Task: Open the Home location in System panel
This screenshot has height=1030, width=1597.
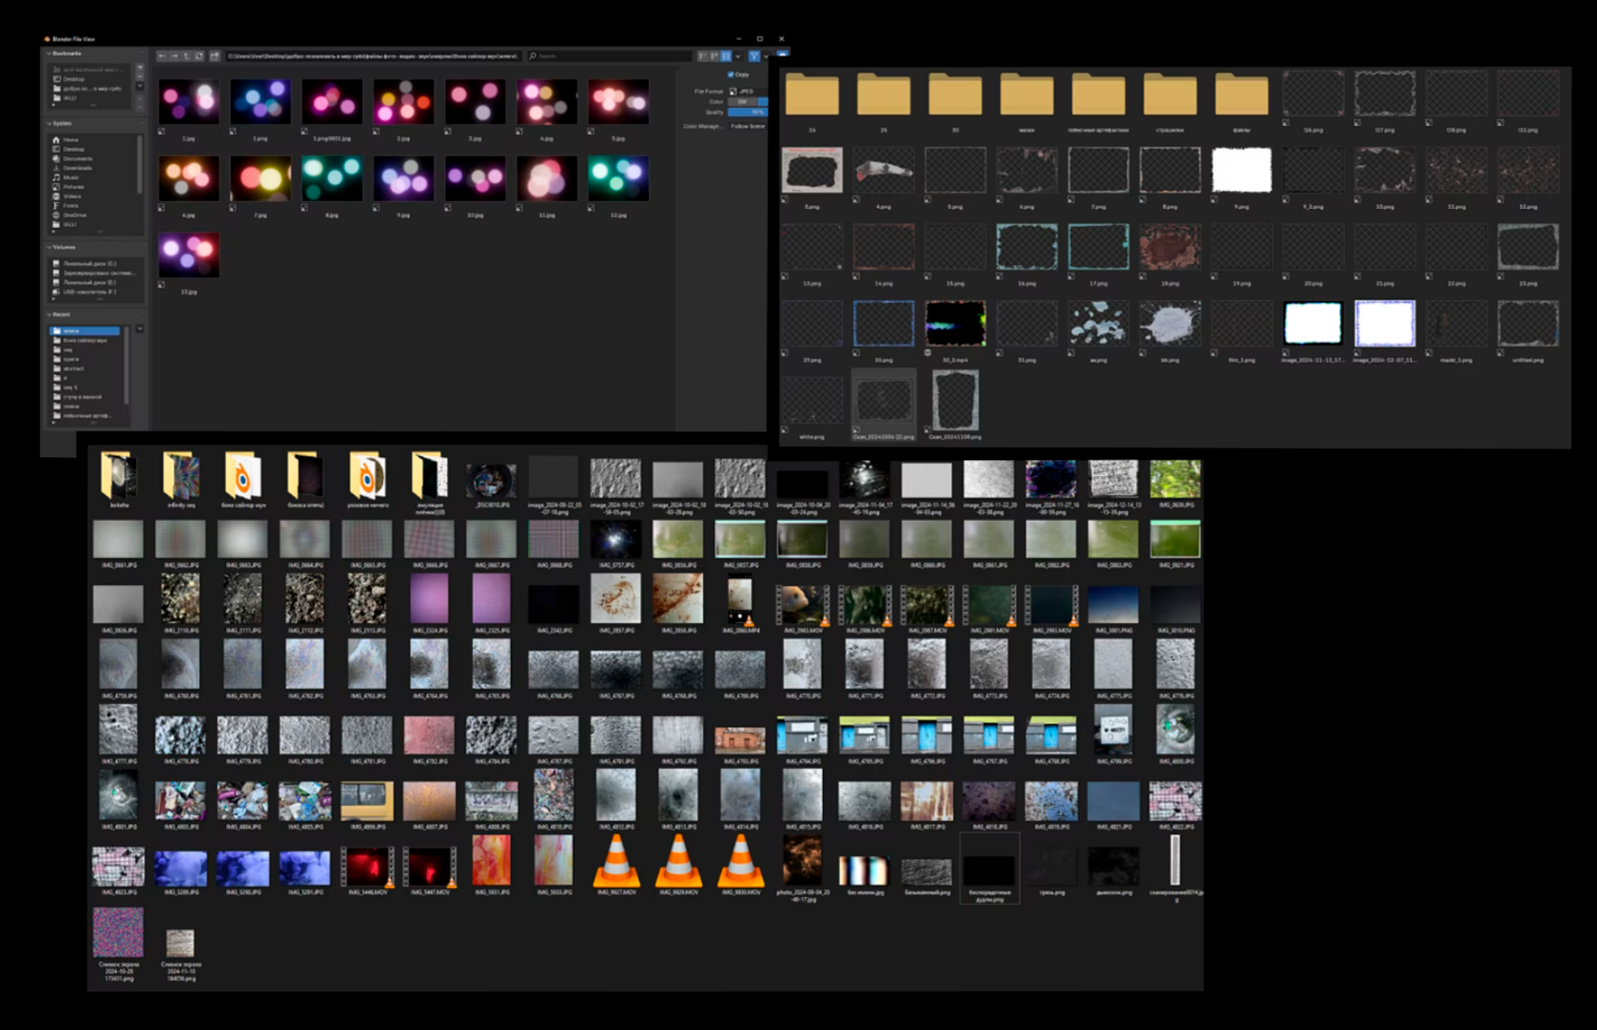Action: pos(71,140)
